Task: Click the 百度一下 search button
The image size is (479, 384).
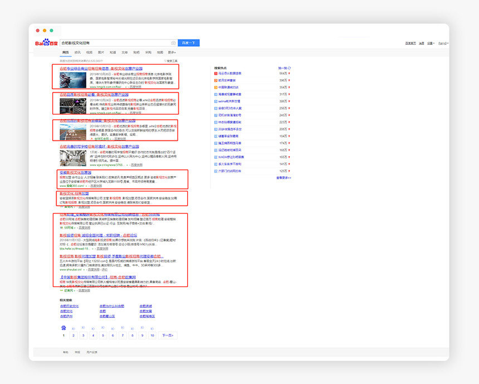Action: (x=188, y=43)
